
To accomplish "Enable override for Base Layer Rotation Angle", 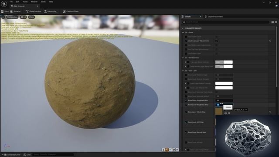I will tap(186, 75).
